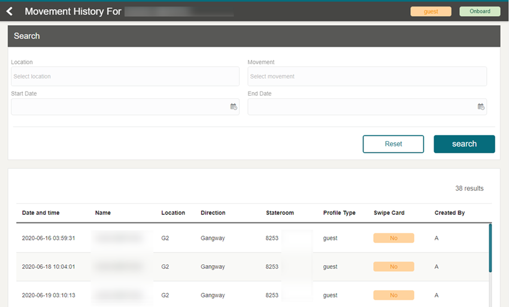Image resolution: width=509 pixels, height=307 pixels.
Task: Click the 38 results count
Action: 469,189
